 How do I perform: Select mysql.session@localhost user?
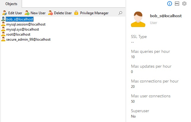point(26,24)
